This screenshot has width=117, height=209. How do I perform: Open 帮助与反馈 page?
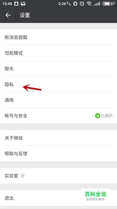pyautogui.click(x=58, y=154)
